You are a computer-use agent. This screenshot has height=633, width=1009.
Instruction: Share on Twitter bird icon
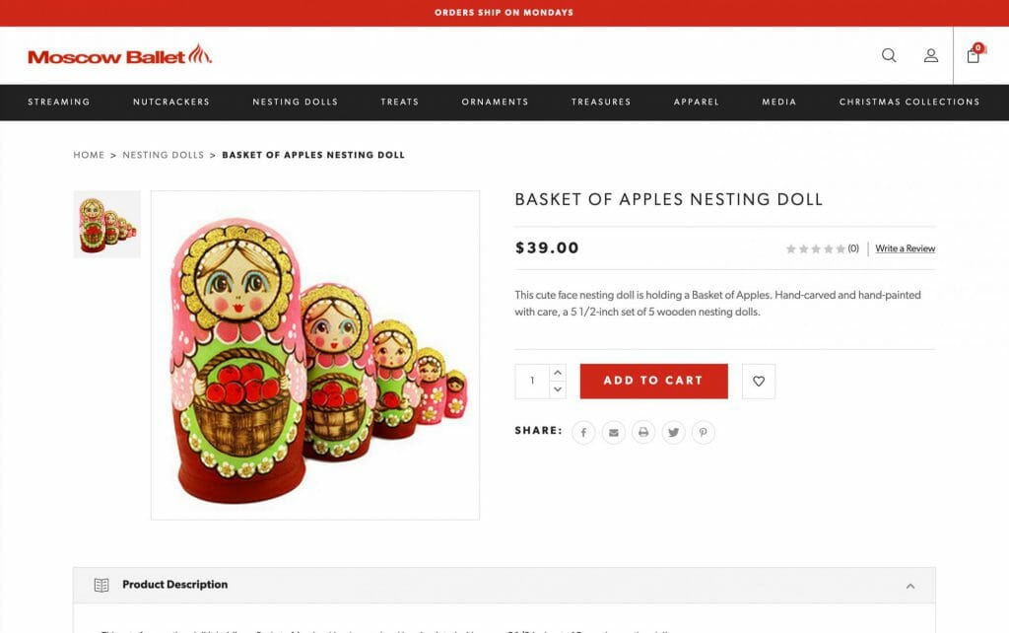673,432
